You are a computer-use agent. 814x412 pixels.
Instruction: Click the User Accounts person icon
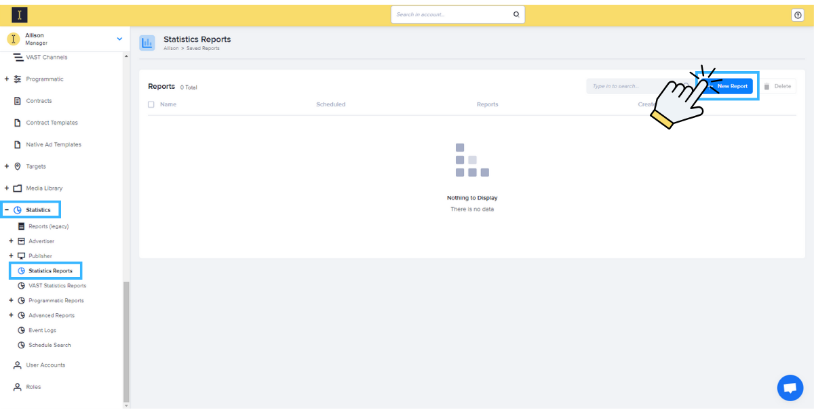18,365
